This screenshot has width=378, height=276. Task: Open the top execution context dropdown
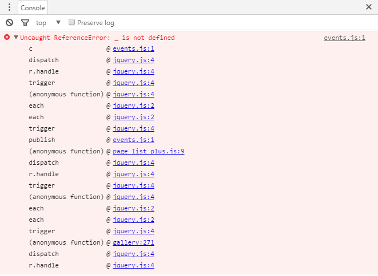pos(58,22)
